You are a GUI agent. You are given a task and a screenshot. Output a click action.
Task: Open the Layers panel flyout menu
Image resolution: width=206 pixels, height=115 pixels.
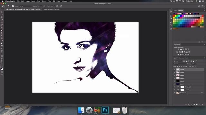pos(204,58)
